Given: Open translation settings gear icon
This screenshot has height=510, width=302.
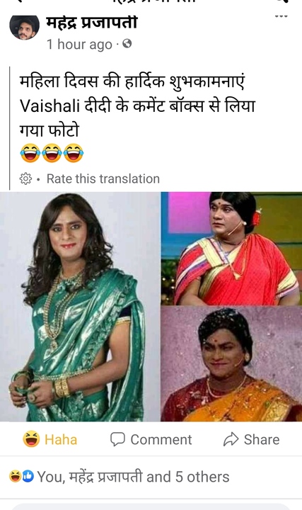Looking at the screenshot, I should tap(25, 178).
